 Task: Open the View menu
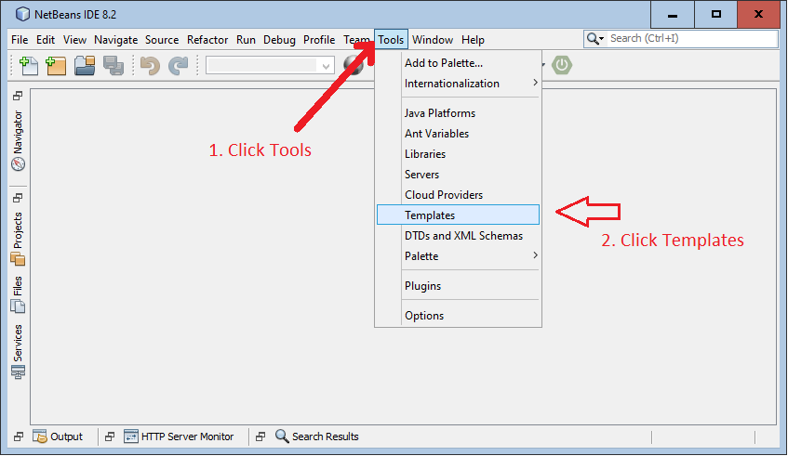pyautogui.click(x=74, y=40)
